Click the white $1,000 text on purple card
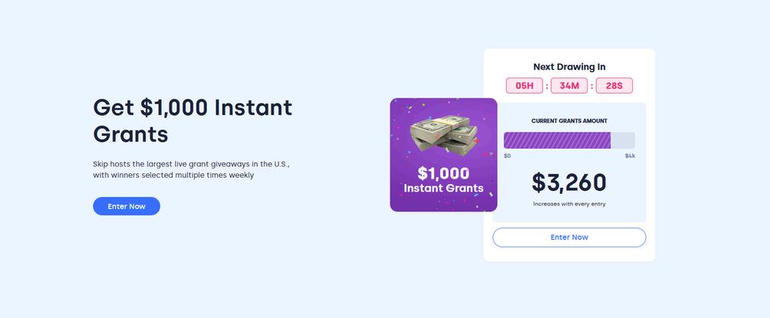This screenshot has width=770, height=318. coord(443,173)
